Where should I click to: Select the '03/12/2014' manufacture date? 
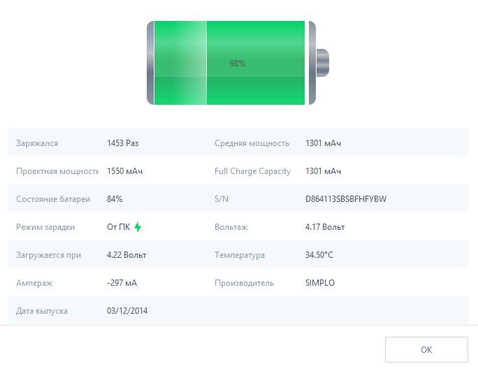[x=127, y=311]
